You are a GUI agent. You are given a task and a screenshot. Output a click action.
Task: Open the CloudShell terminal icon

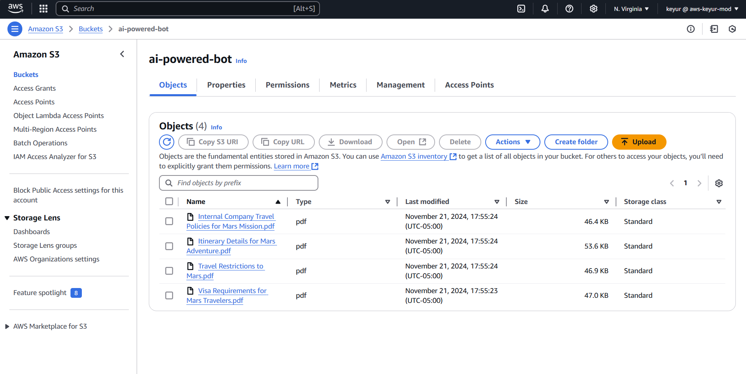coord(521,9)
